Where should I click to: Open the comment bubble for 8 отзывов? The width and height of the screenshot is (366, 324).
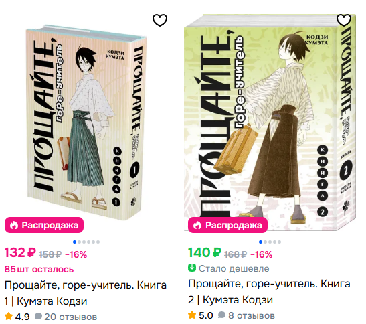coord(221,315)
